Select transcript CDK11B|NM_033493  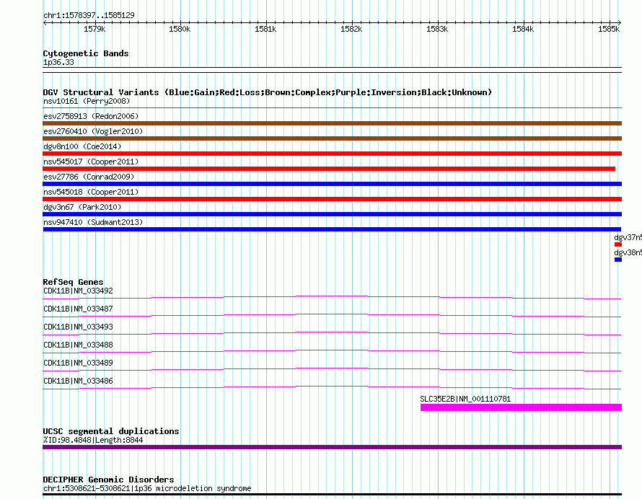[x=78, y=327]
